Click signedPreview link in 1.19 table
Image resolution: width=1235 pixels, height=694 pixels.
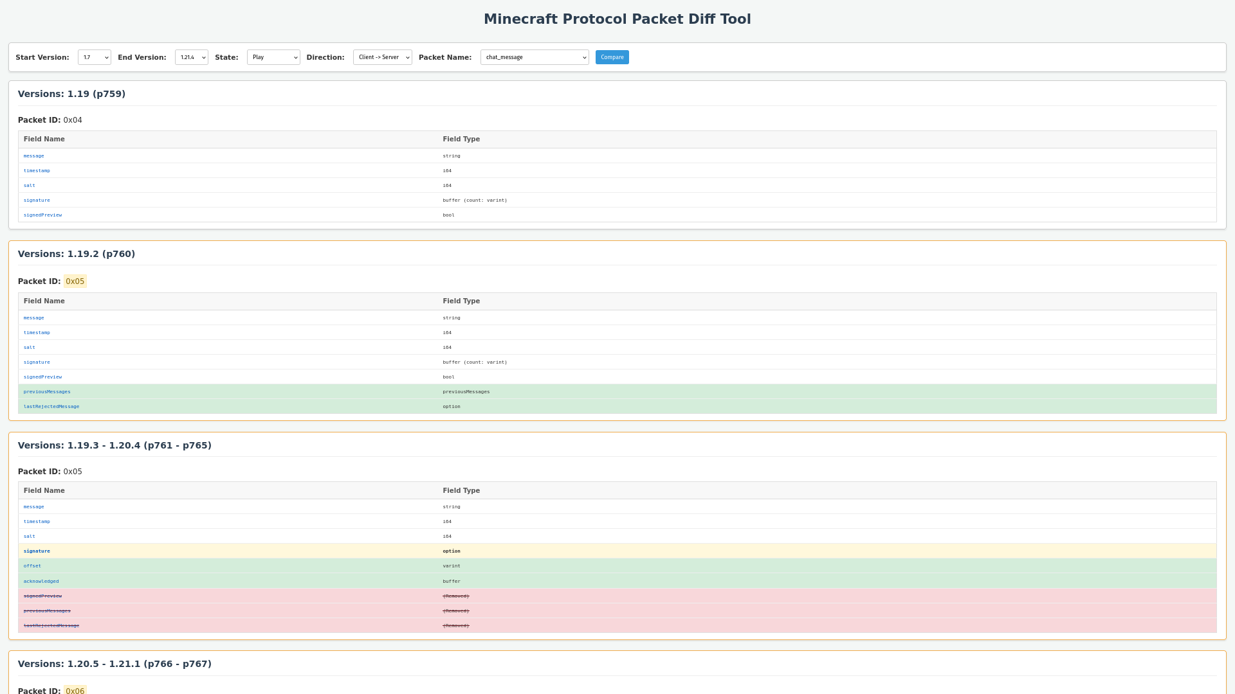click(42, 215)
